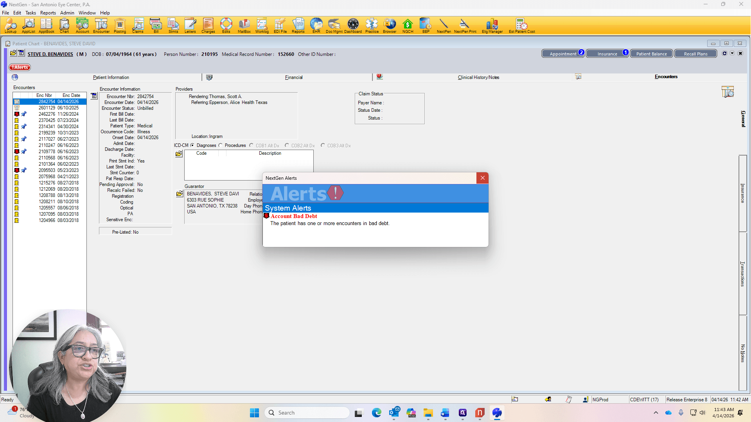Open the MailBox toolbar icon
The height and width of the screenshot is (422, 751).
point(244,26)
